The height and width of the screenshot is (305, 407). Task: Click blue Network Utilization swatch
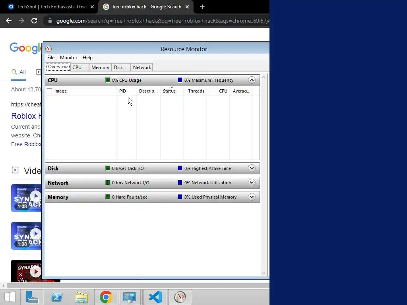pos(180,182)
